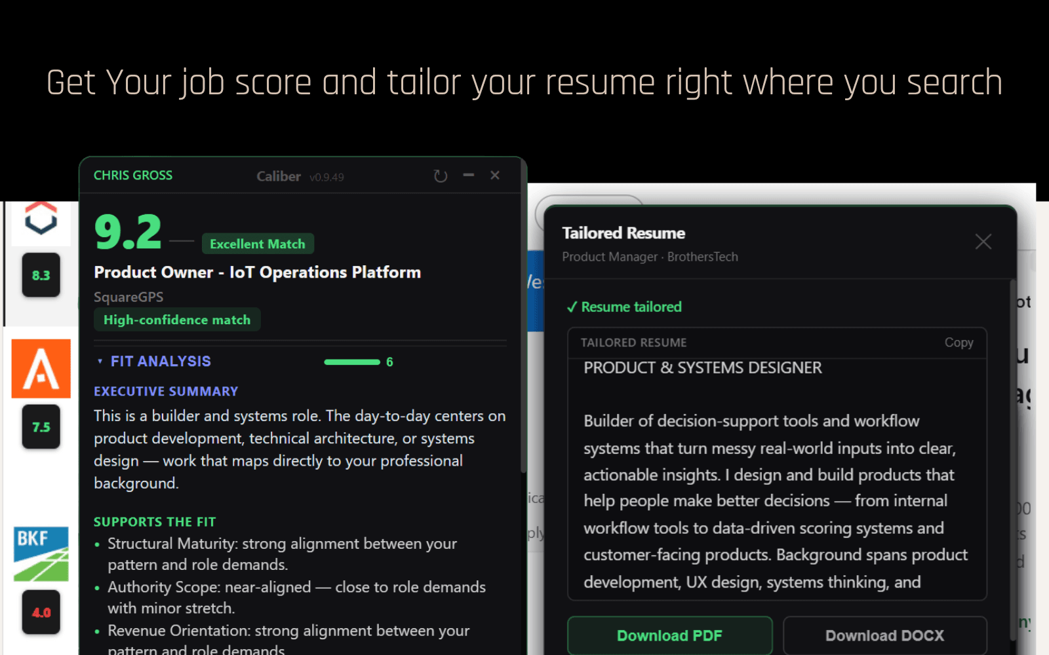
Task: Click the 8.3 job score badge
Action: 41,275
